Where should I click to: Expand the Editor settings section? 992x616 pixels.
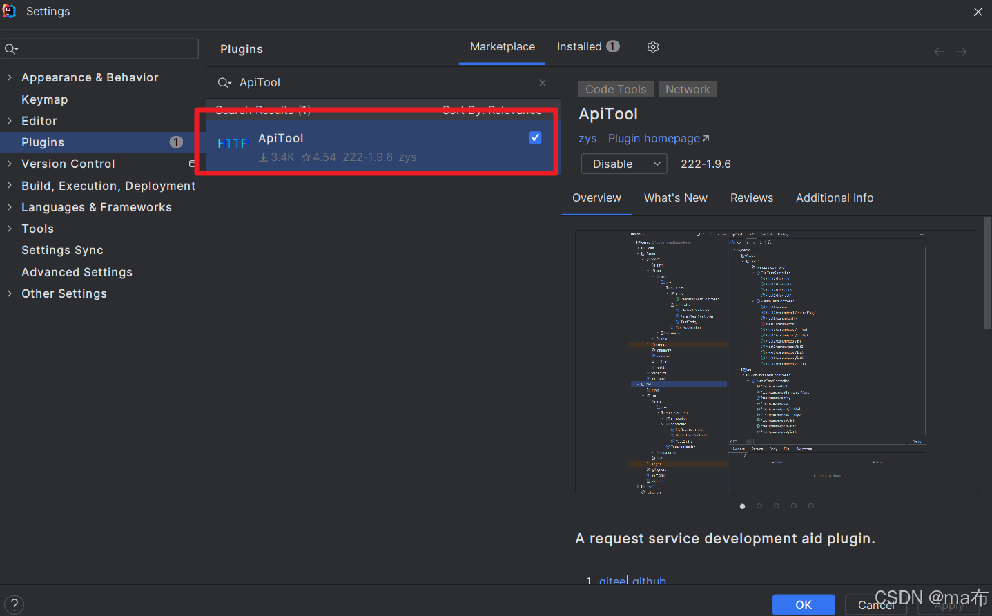click(9, 121)
